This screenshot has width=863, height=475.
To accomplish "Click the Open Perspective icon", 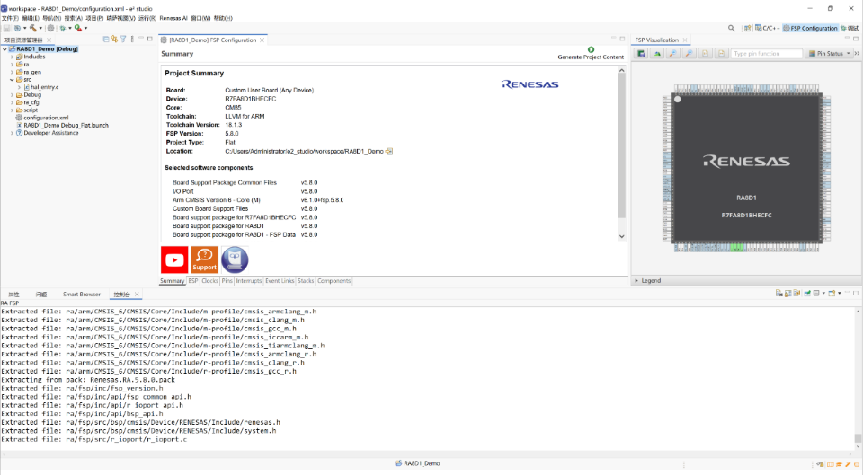I will click(x=747, y=28).
